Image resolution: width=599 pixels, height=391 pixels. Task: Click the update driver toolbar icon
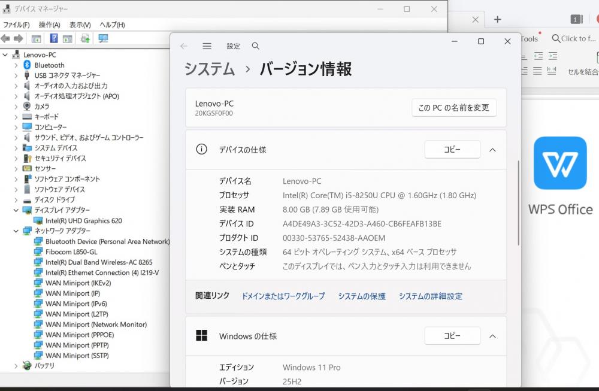[85, 39]
